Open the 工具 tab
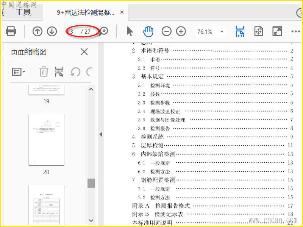This screenshot has height=227, width=303. [x=23, y=12]
